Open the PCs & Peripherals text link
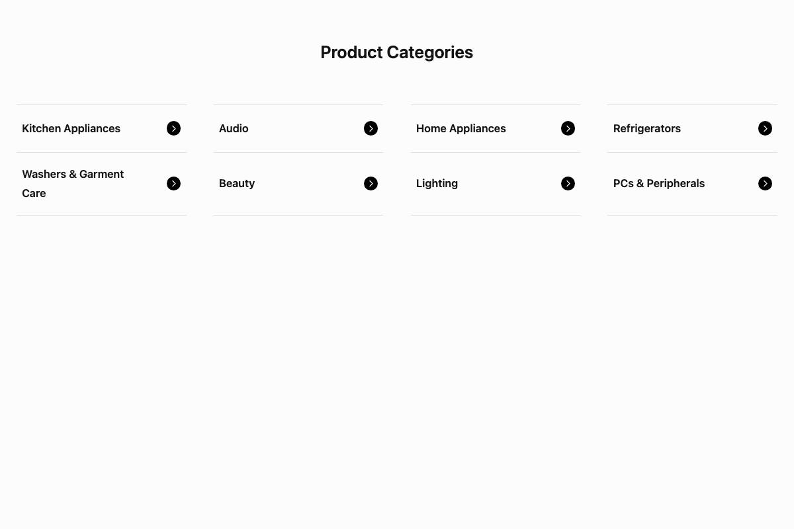794x529 pixels. point(658,183)
